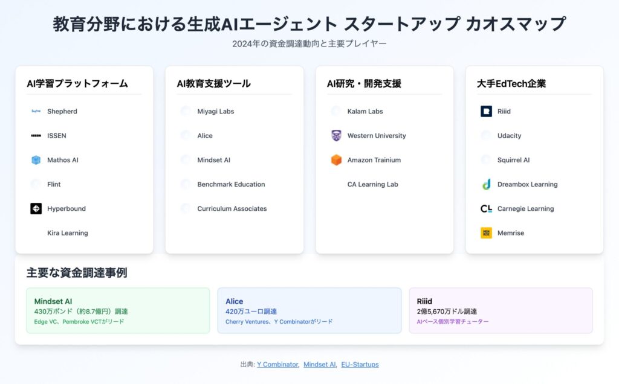Click the Squirrel AI entry

513,160
